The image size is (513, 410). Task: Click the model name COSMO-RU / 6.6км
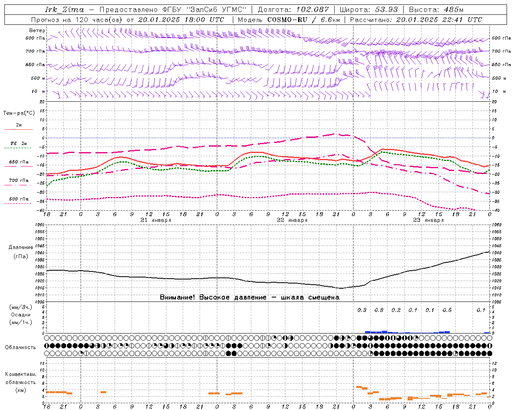304,20
